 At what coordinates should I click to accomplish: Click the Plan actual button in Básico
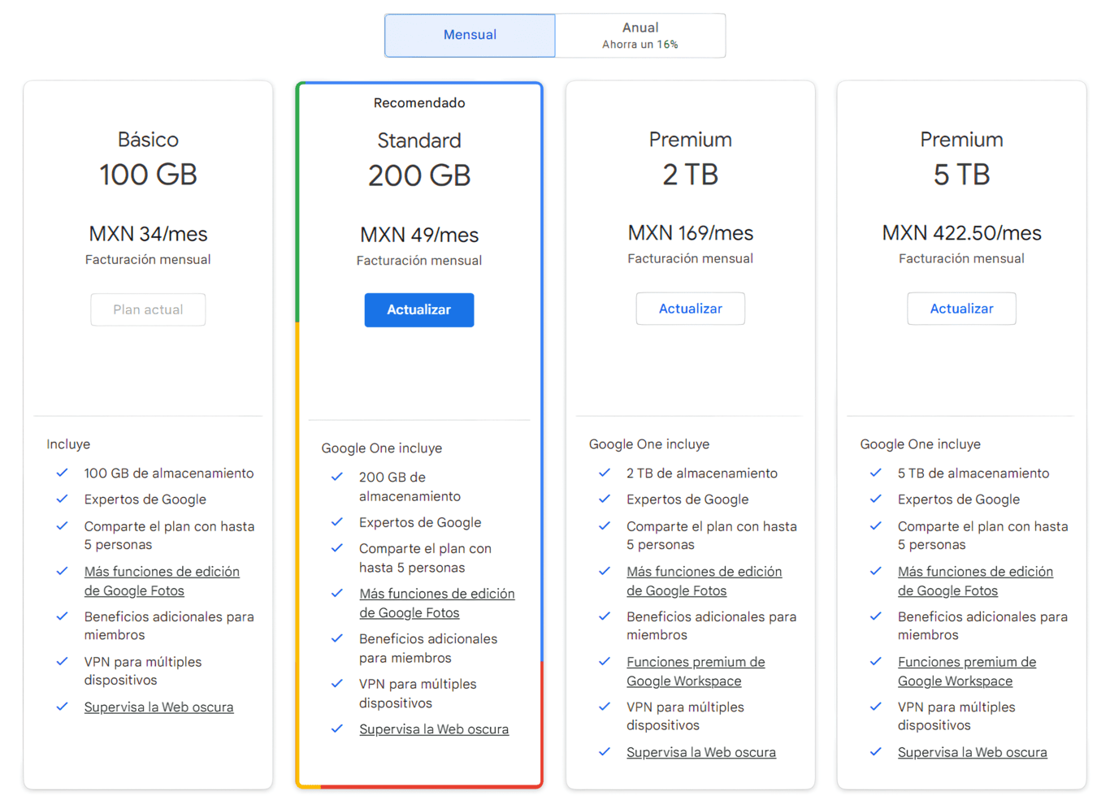pos(148,309)
